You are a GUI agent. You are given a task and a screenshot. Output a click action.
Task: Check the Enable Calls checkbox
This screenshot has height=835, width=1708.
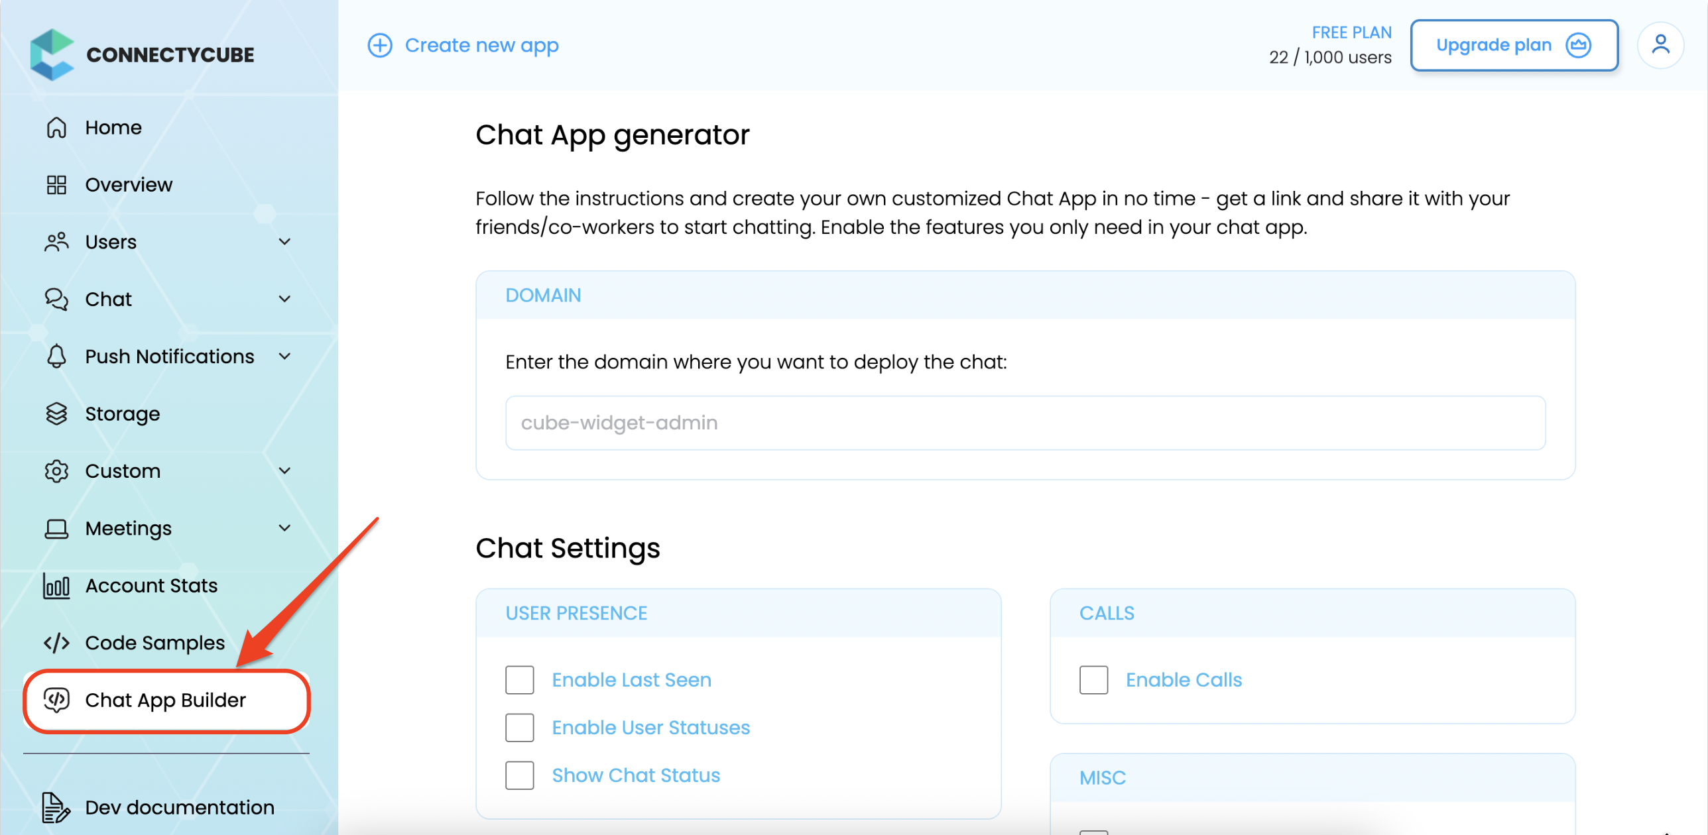point(1093,680)
